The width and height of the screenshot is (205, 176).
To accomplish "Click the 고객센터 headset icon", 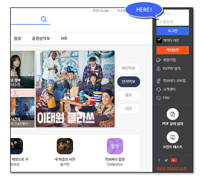I will pyautogui.click(x=159, y=90).
